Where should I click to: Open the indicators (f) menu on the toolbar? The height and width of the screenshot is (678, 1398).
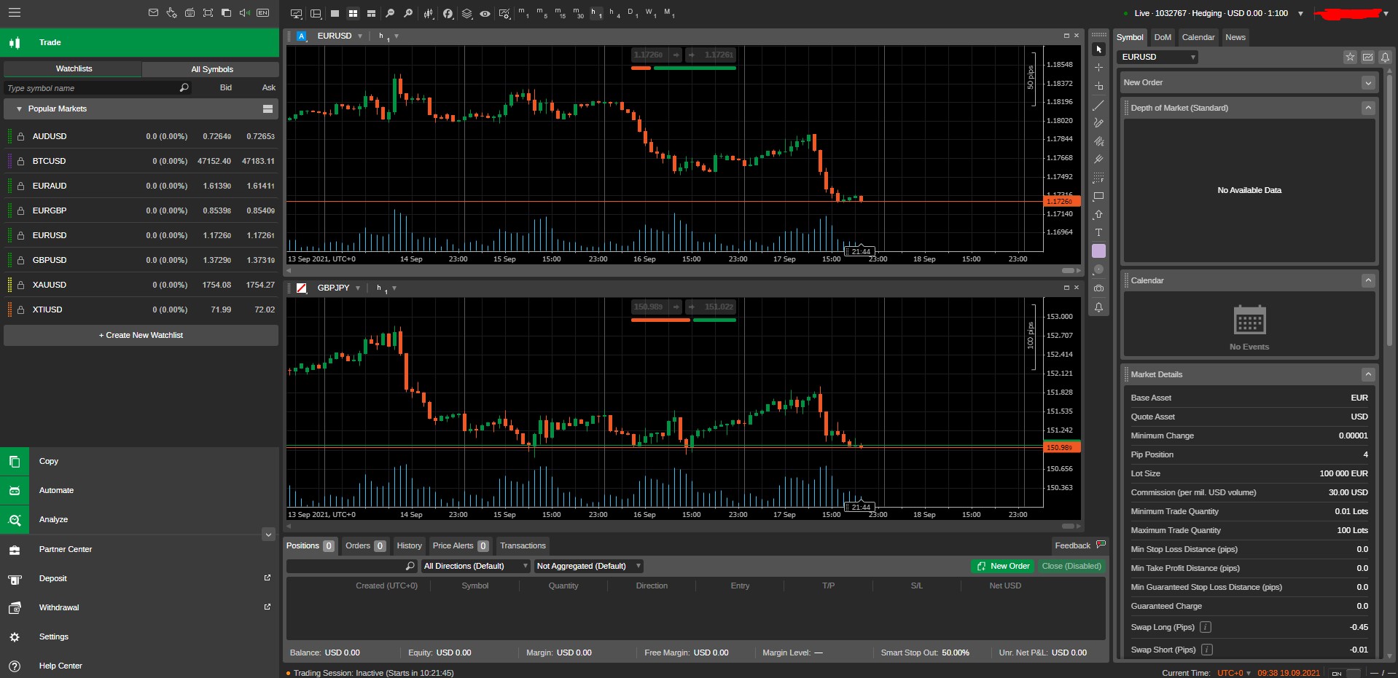click(448, 13)
